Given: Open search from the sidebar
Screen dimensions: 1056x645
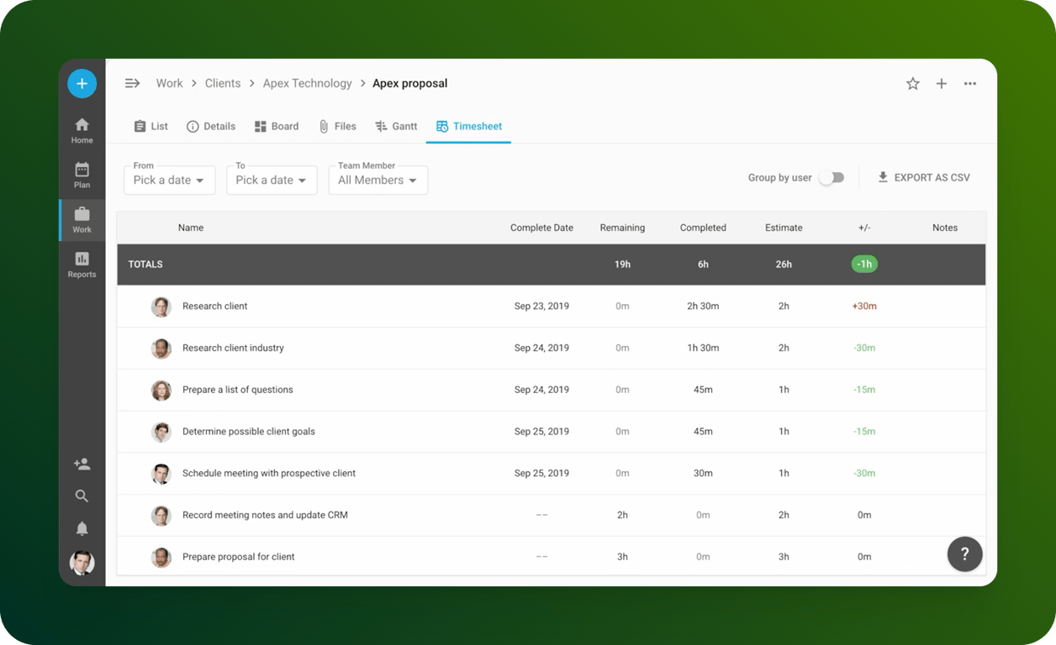Looking at the screenshot, I should pos(82,496).
